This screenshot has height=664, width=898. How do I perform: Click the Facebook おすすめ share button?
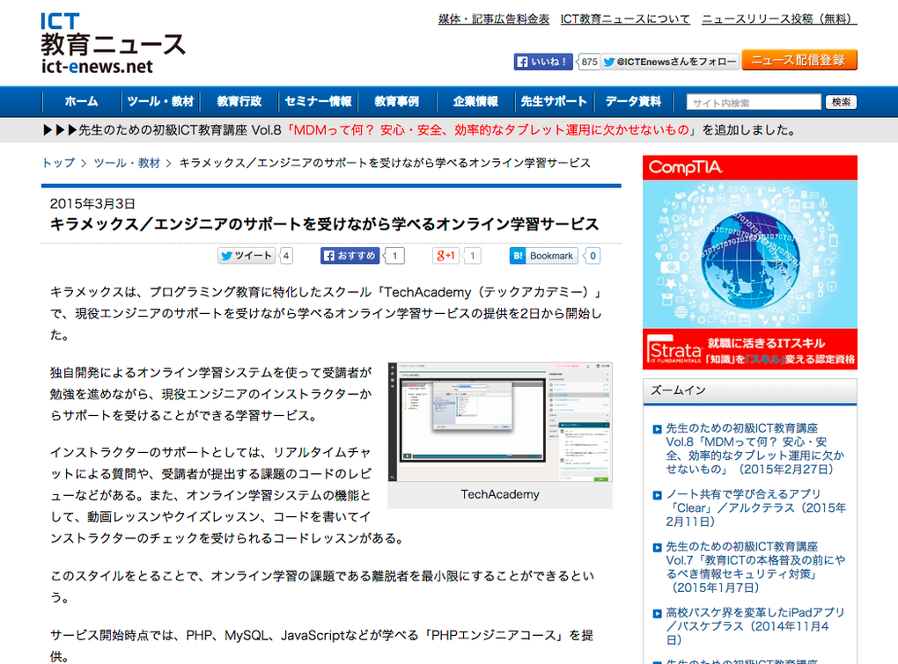(350, 256)
